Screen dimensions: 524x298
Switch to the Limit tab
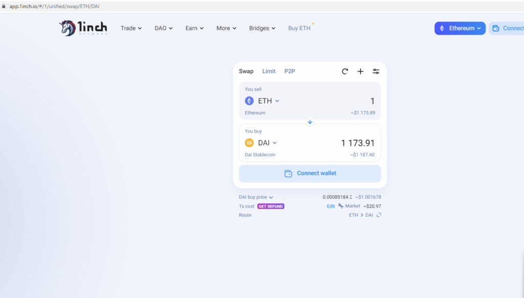(x=269, y=72)
